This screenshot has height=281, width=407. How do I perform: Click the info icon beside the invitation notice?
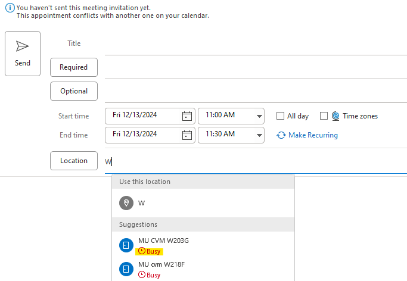pos(10,8)
